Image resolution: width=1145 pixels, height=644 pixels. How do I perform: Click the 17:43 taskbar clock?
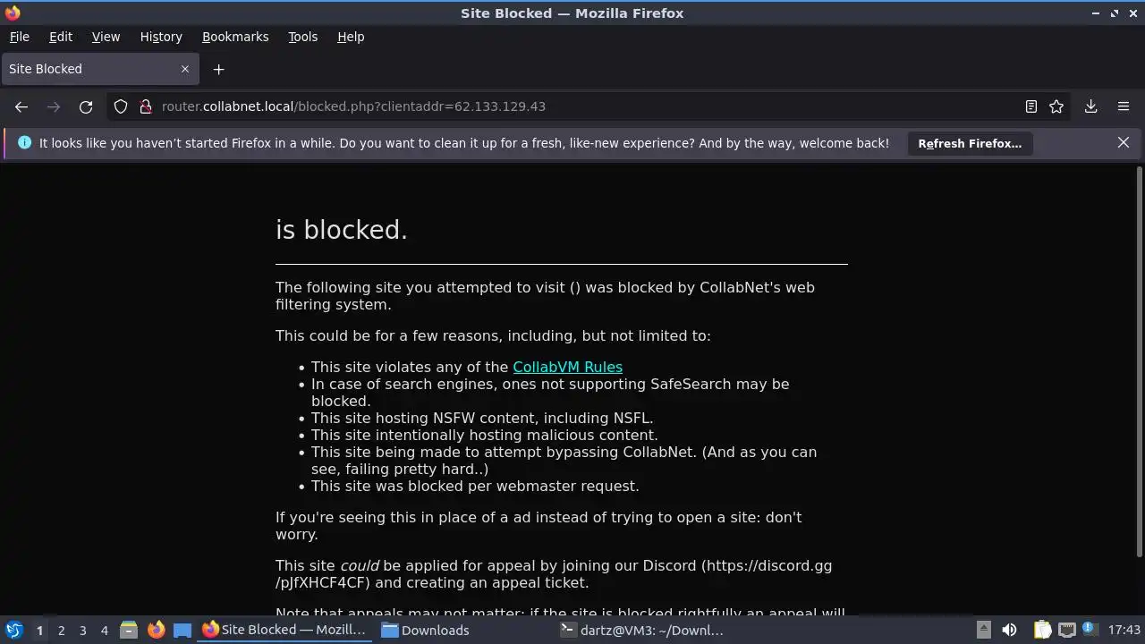click(x=1124, y=630)
